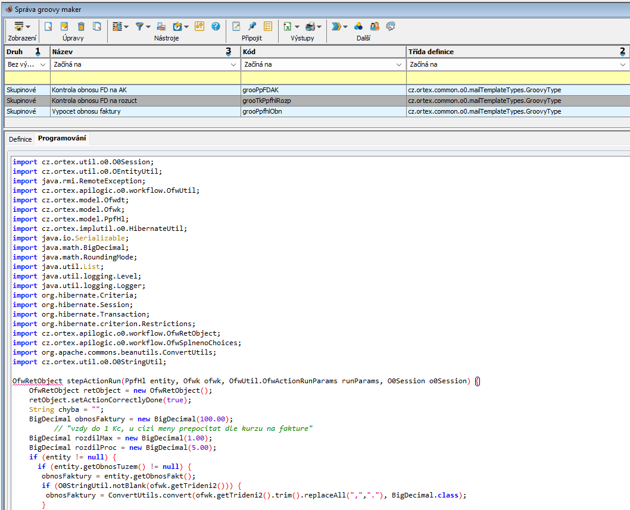The height and width of the screenshot is (510, 630).
Task: Select the 'Kontrola obnosu FD na AK' row
Action: pos(89,90)
